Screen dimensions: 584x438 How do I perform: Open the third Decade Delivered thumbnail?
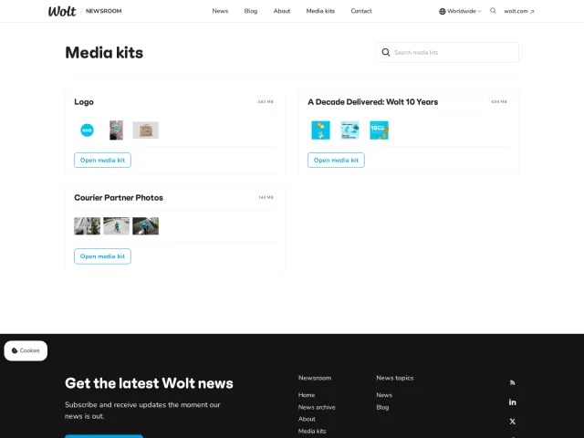point(380,130)
